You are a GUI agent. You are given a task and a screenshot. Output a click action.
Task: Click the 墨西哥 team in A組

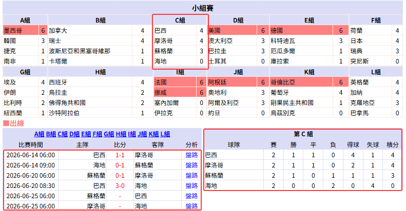(x=13, y=31)
